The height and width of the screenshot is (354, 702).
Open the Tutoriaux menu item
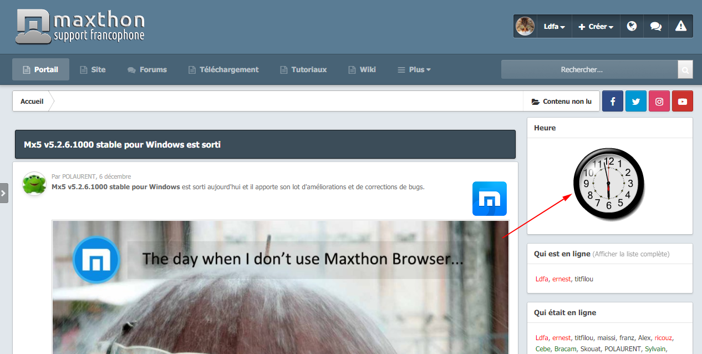coord(303,69)
